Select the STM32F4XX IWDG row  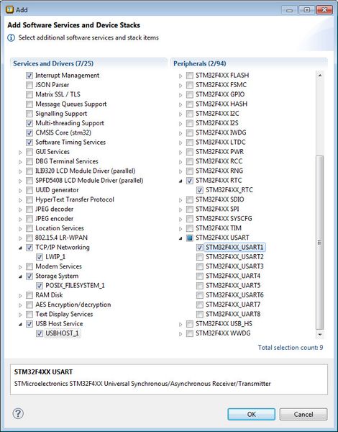click(x=221, y=132)
